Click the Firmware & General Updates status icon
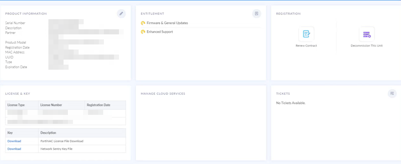The height and width of the screenshot is (164, 401). point(143,23)
